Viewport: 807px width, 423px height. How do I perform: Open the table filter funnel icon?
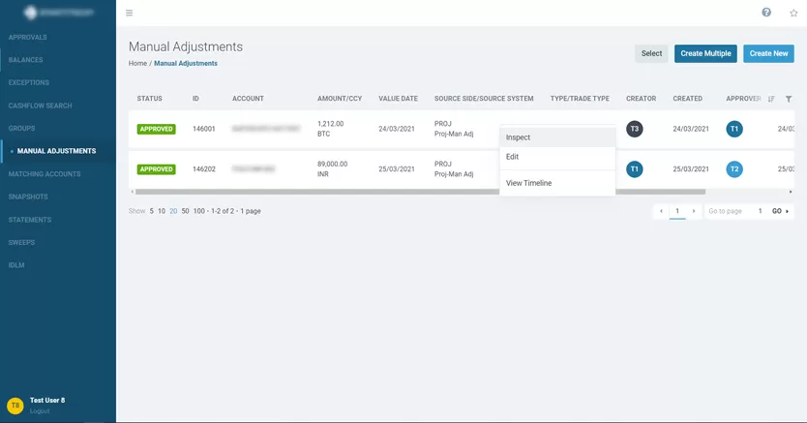pos(789,99)
